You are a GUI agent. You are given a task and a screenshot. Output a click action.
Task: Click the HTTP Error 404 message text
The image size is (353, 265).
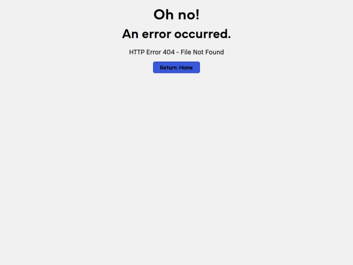[176, 52]
